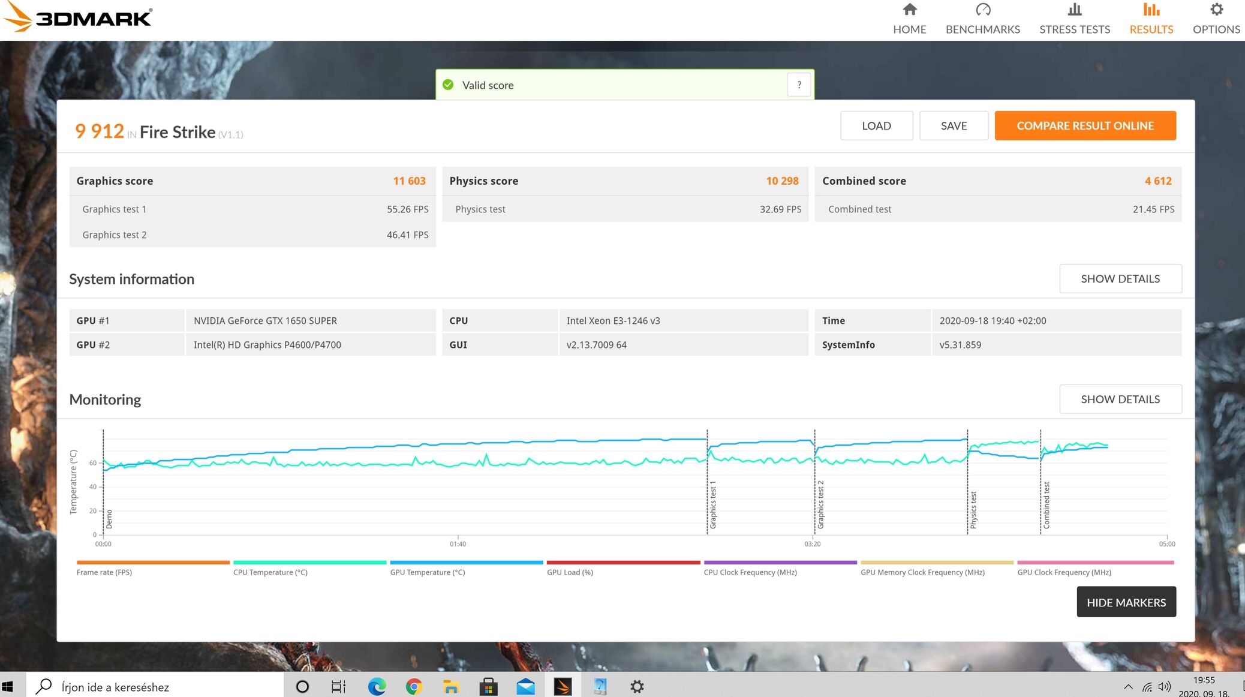
Task: Toggle CPU Clock Frequency legend
Action: click(780, 568)
